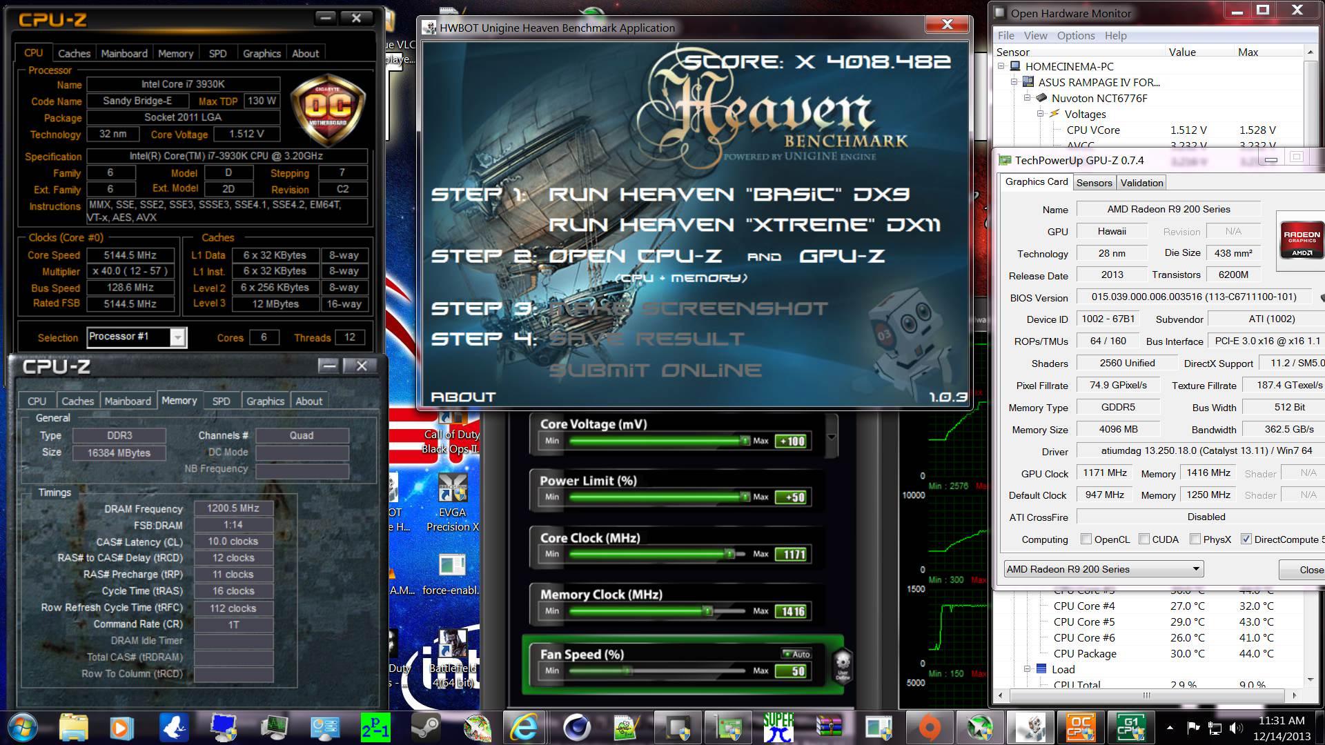Open Battlefield 4 (64 bit) desktop shortcut

(x=453, y=659)
